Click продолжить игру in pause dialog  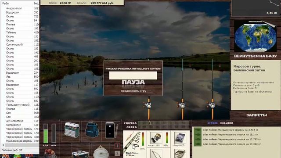click(x=133, y=91)
